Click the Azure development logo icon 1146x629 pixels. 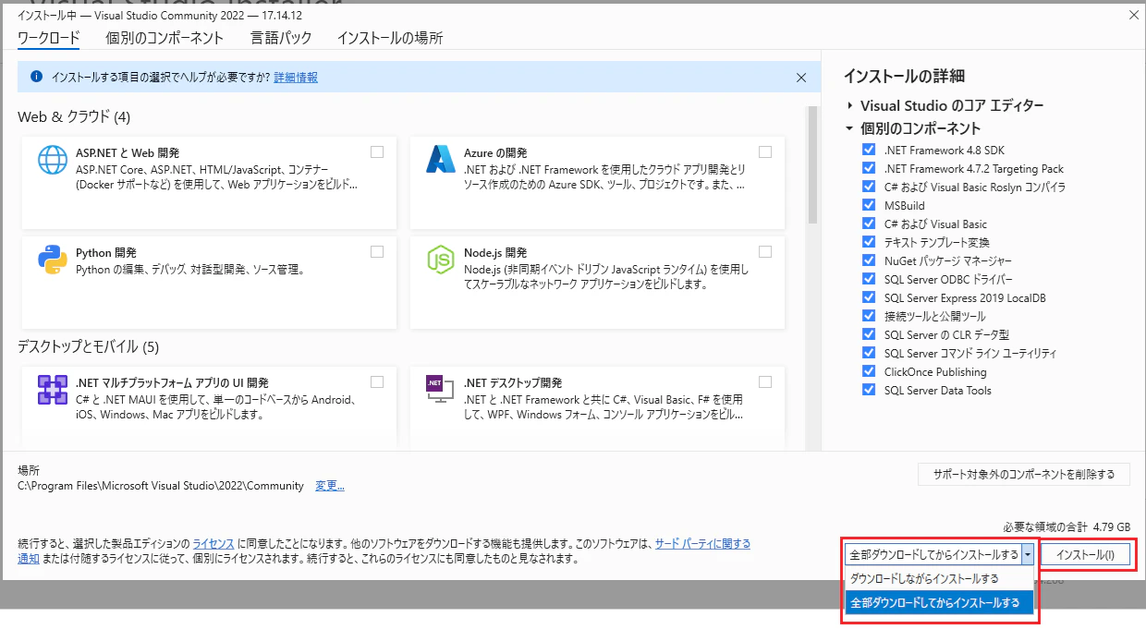(x=441, y=159)
